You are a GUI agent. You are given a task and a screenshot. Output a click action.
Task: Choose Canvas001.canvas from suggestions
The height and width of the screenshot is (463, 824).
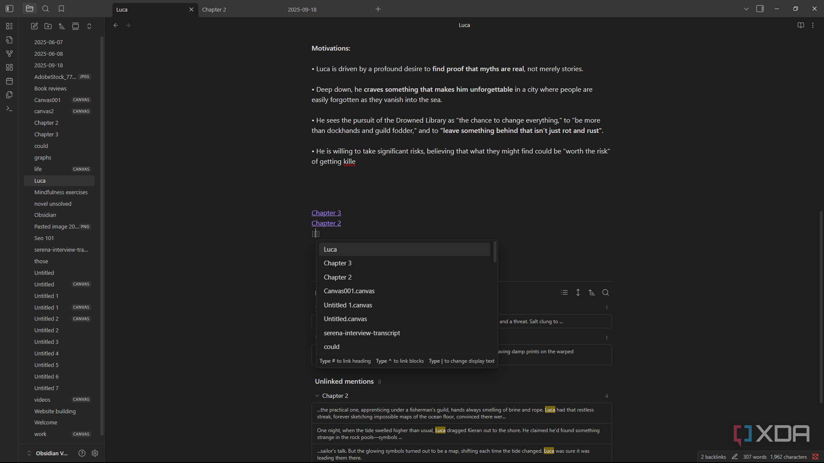[404, 291]
